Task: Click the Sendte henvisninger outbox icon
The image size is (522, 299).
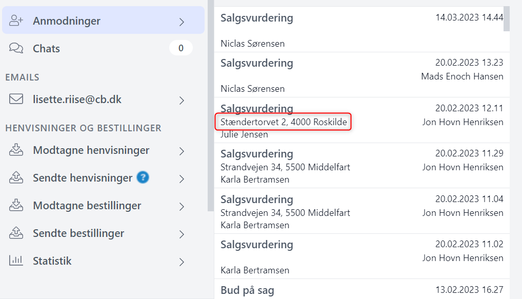Action: tap(17, 178)
